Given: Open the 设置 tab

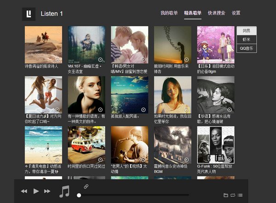Looking at the screenshot, I should (236, 13).
